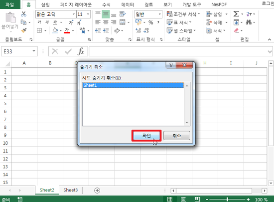
Task: Toggle bold formatting button
Action: 39,22
